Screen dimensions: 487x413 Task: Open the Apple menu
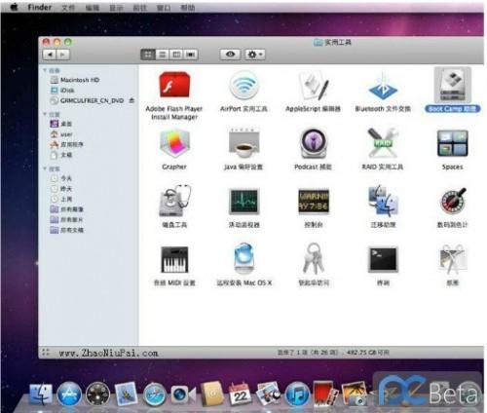click(x=14, y=7)
